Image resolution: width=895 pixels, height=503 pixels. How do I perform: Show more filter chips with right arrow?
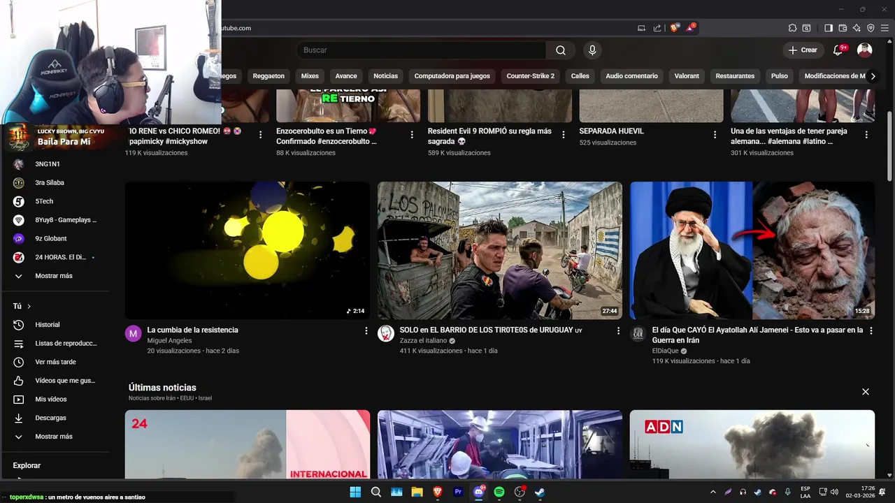[x=873, y=76]
